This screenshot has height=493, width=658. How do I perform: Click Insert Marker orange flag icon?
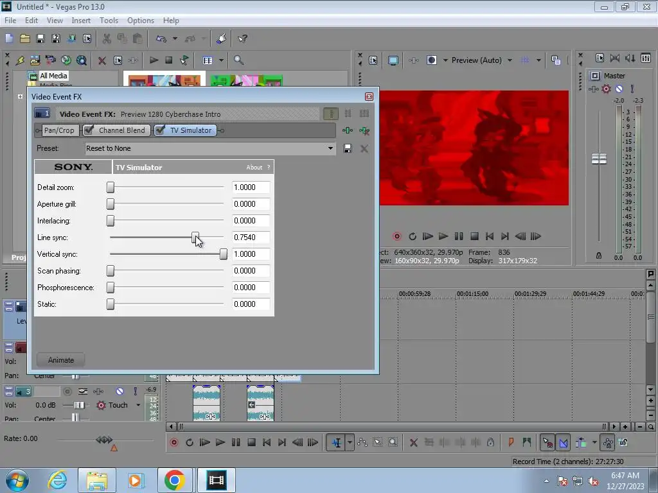tap(511, 442)
